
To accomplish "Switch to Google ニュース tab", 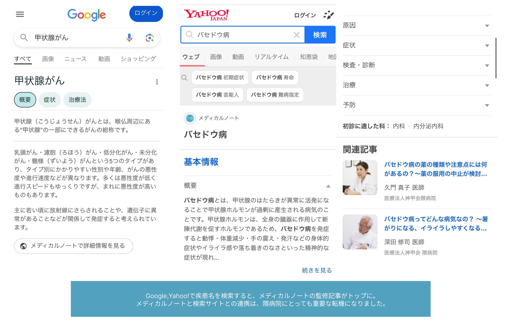I will click(x=75, y=59).
